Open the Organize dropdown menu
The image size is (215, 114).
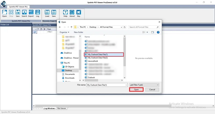point(64,32)
